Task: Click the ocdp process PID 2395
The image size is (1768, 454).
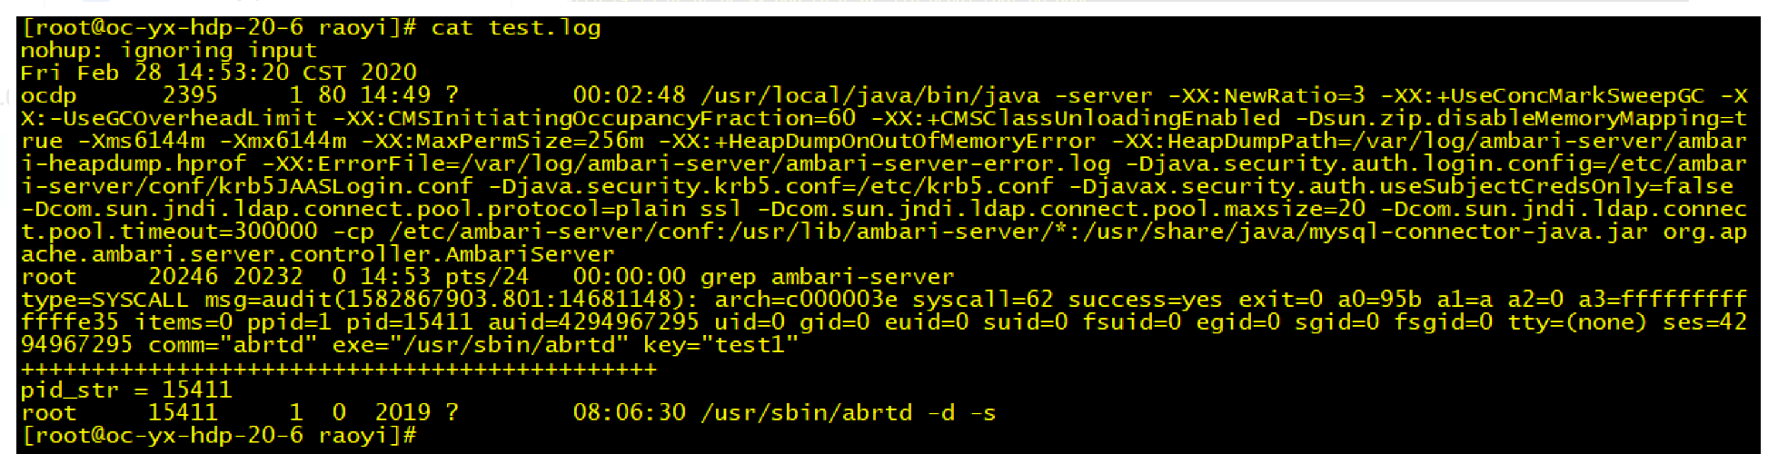Action: pos(190,95)
